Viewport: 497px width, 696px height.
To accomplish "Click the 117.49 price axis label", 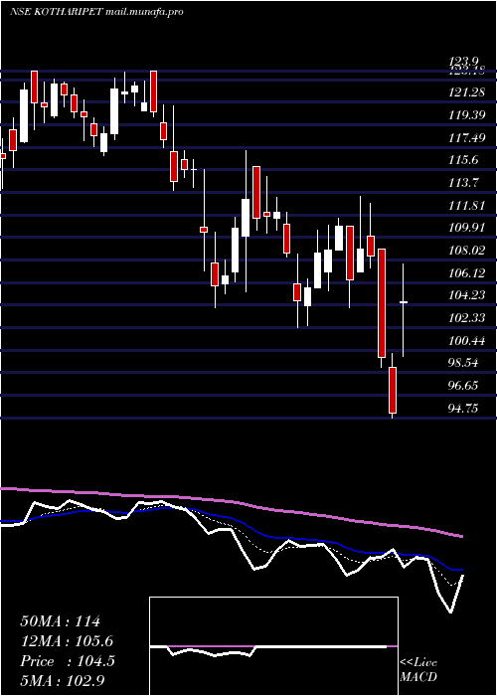I will point(466,137).
